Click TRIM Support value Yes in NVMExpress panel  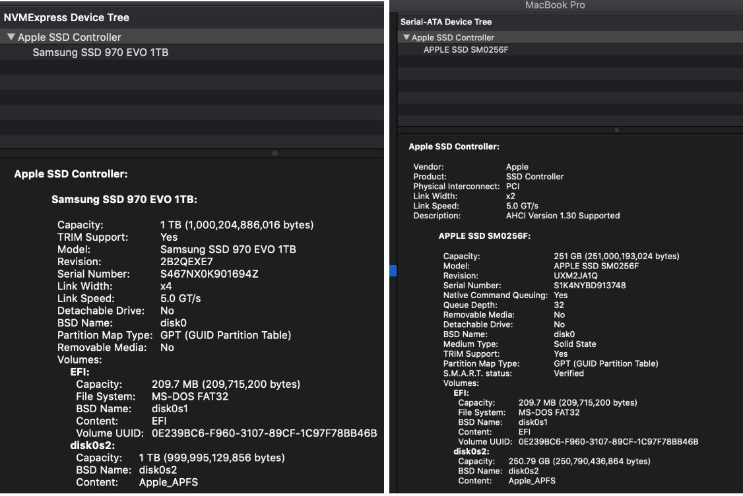point(169,237)
